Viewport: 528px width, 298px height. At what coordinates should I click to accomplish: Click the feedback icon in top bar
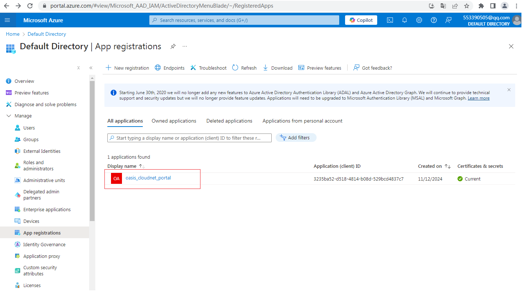[448, 20]
